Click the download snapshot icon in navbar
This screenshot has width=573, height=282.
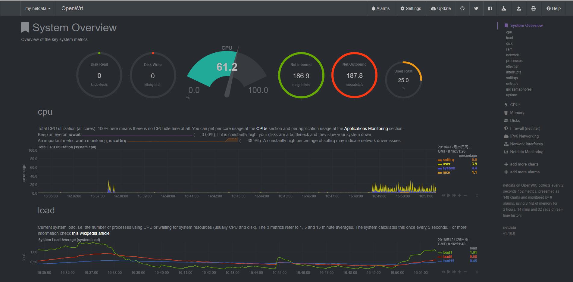(x=504, y=8)
